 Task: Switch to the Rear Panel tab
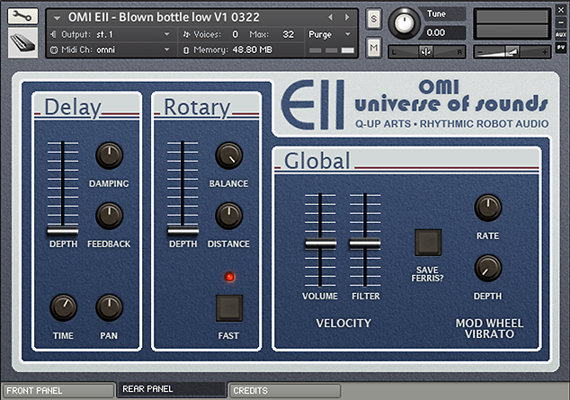coord(171,389)
